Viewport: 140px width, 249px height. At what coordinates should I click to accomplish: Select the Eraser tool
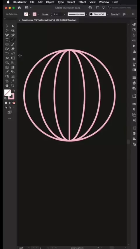tap(13, 49)
